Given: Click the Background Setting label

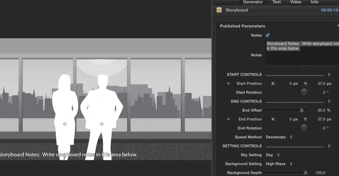Looking at the screenshot, I should (243, 164).
